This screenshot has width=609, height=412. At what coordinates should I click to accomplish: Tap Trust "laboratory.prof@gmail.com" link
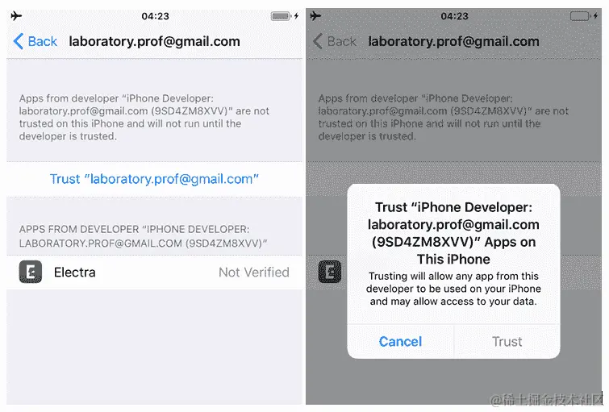pos(154,179)
